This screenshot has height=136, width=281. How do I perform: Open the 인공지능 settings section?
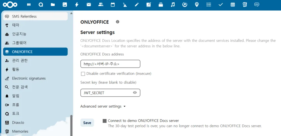35,34
